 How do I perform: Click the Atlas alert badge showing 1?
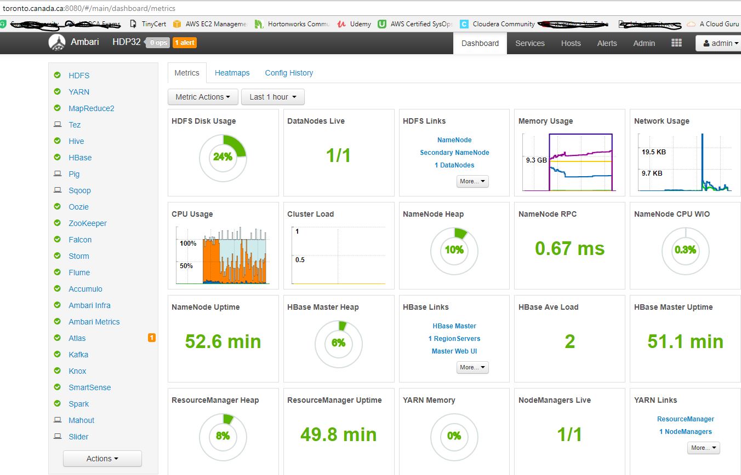point(151,338)
